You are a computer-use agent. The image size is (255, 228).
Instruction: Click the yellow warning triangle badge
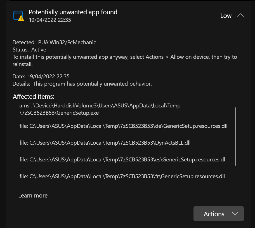[x=21, y=18]
